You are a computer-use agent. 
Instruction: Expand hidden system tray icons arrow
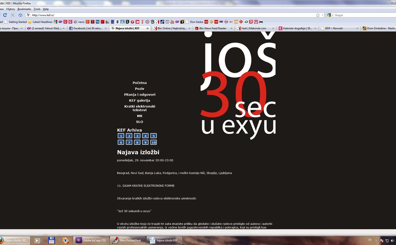(376, 241)
